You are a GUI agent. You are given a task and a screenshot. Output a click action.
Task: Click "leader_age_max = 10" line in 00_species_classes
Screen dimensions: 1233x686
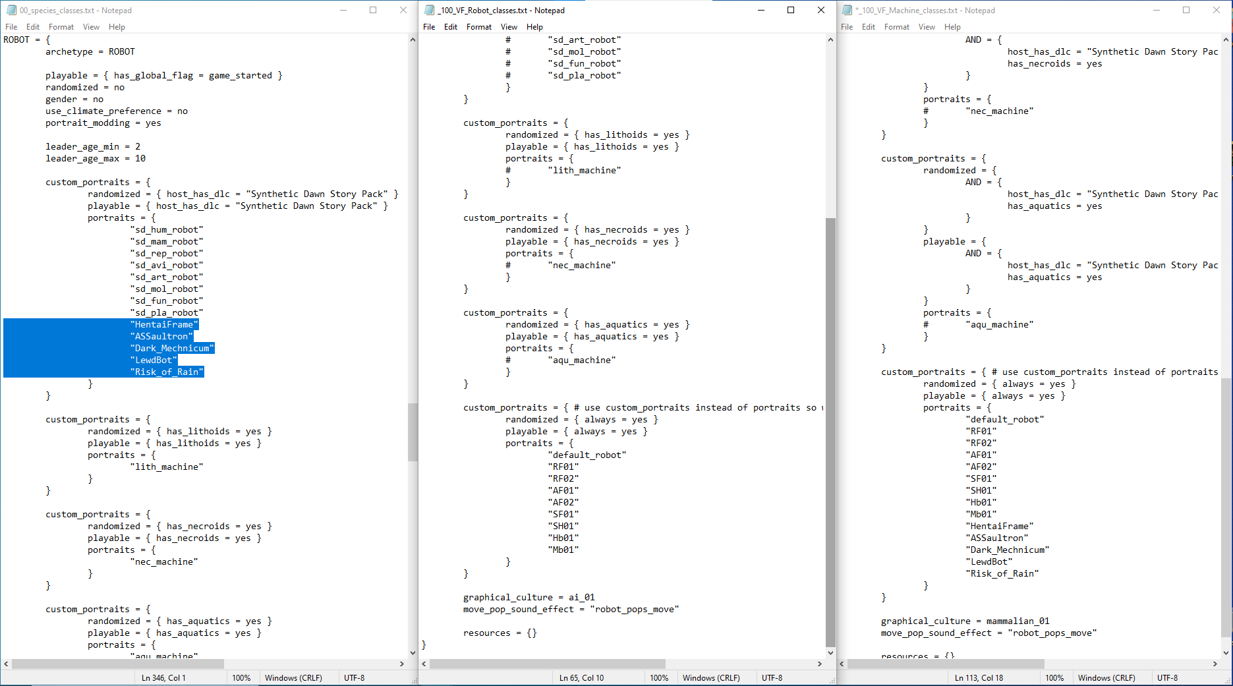pyautogui.click(x=96, y=158)
